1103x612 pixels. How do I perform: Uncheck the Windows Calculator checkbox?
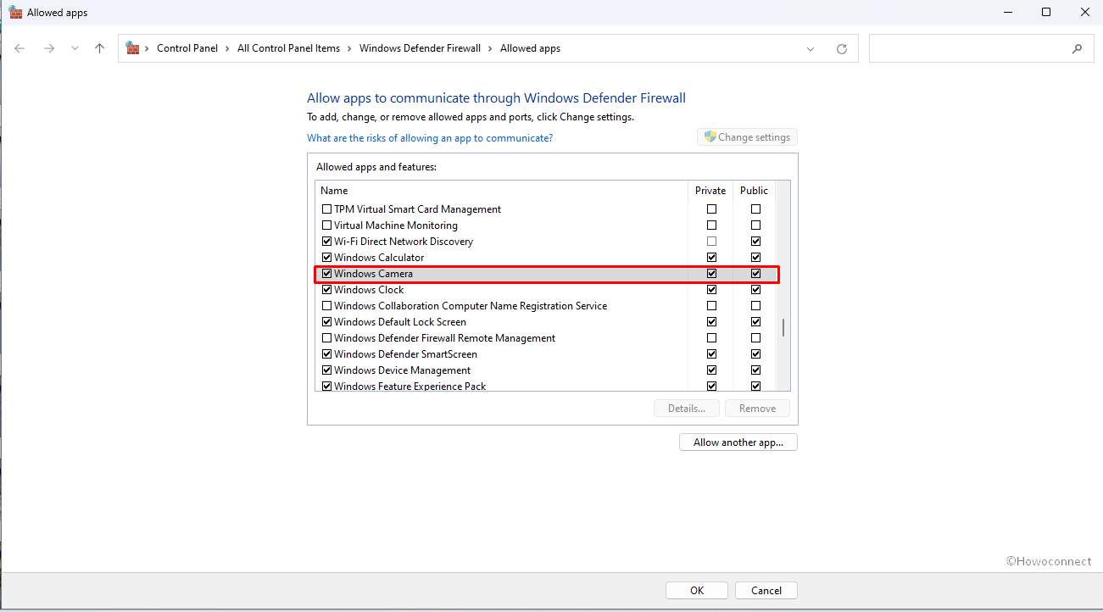326,258
